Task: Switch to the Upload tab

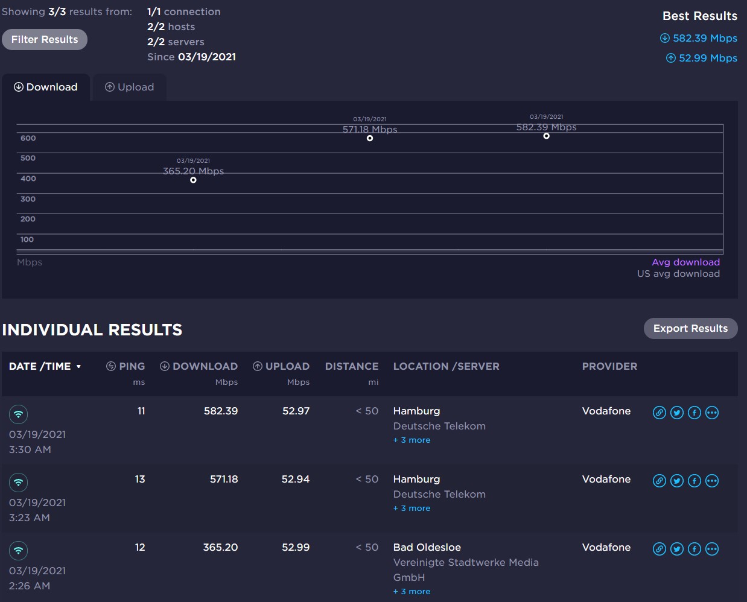Action: point(129,87)
